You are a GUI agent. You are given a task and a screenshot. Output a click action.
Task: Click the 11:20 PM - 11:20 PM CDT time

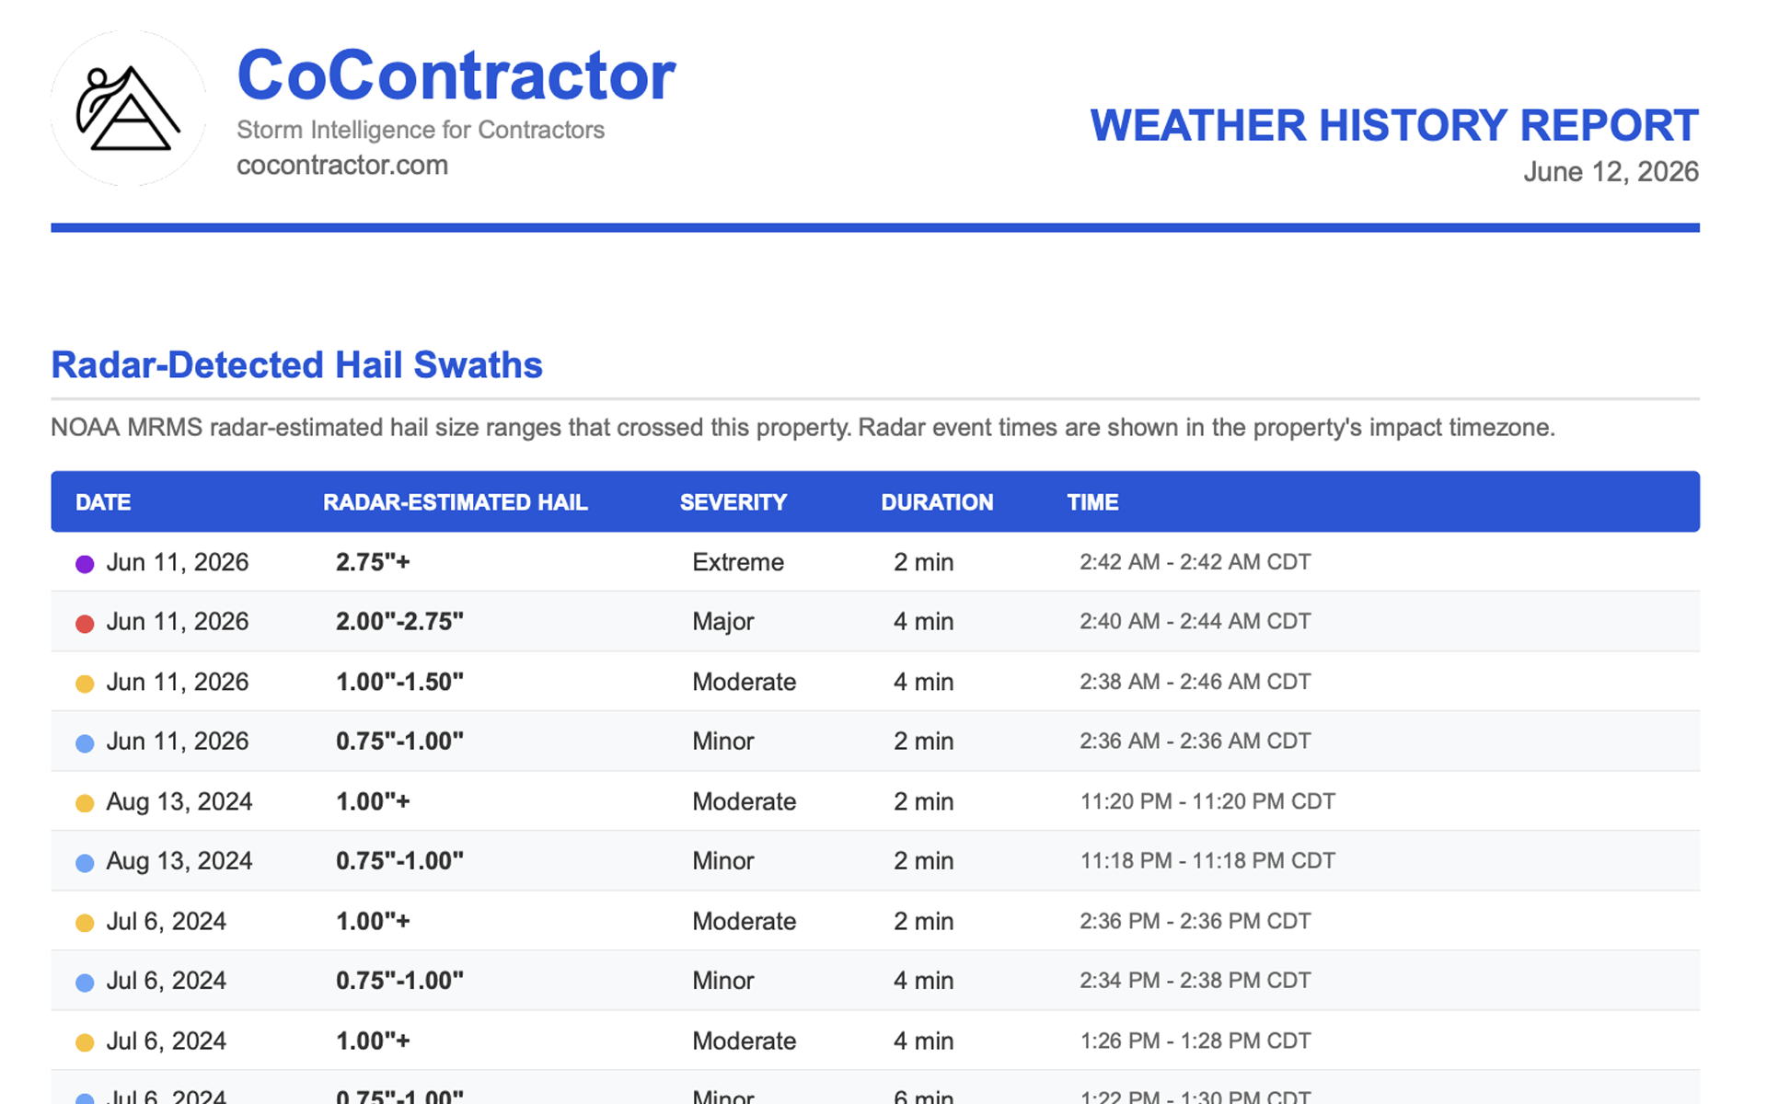point(1207,801)
